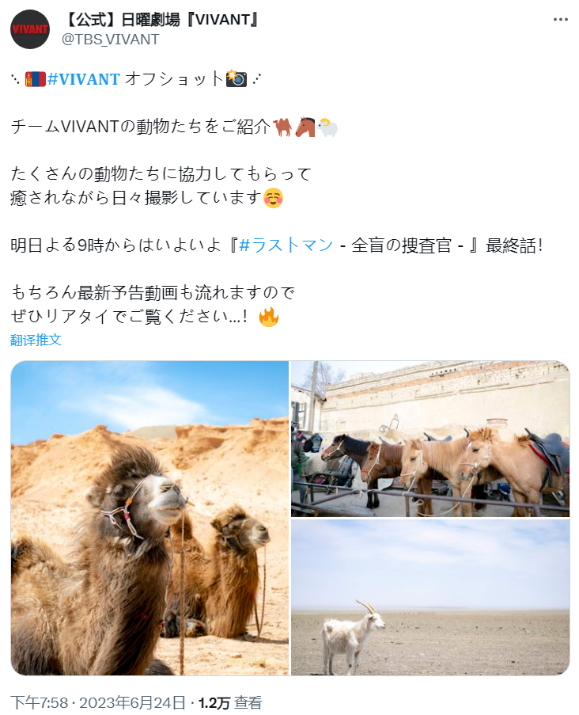This screenshot has width=579, height=715.
Task: Select the Mongolia flag emoji
Action: click(x=36, y=79)
